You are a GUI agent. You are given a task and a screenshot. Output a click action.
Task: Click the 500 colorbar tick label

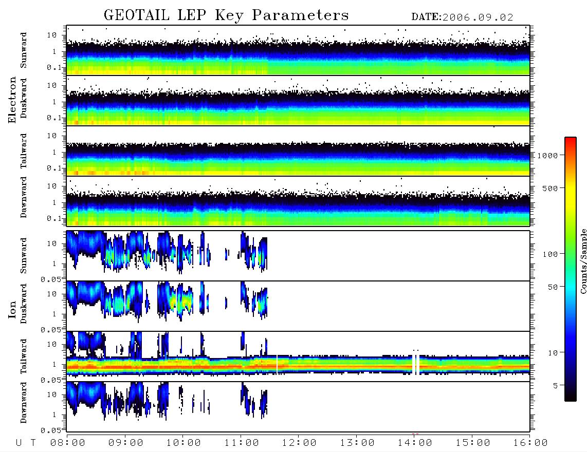tap(550, 188)
